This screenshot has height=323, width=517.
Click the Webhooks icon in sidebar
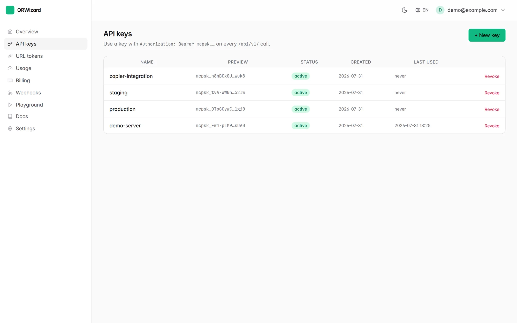(x=10, y=93)
